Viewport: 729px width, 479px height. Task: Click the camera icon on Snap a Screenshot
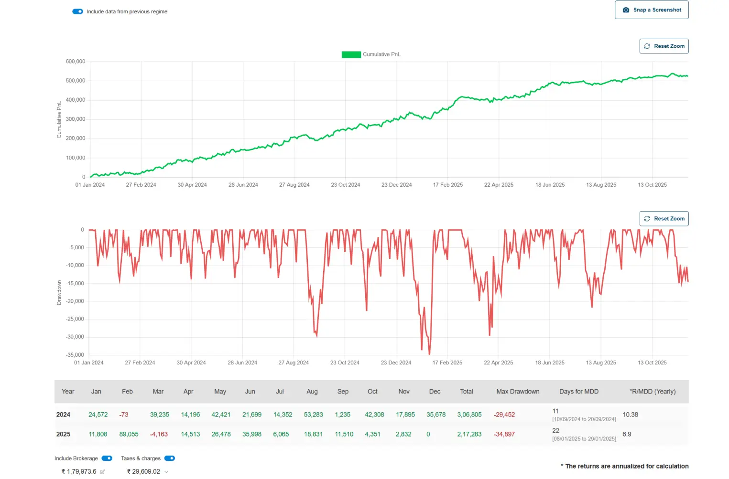point(626,10)
